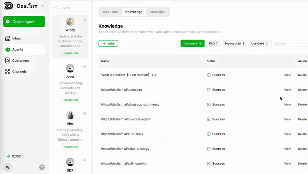
Task: View the What is Dealism document
Action: click(287, 75)
